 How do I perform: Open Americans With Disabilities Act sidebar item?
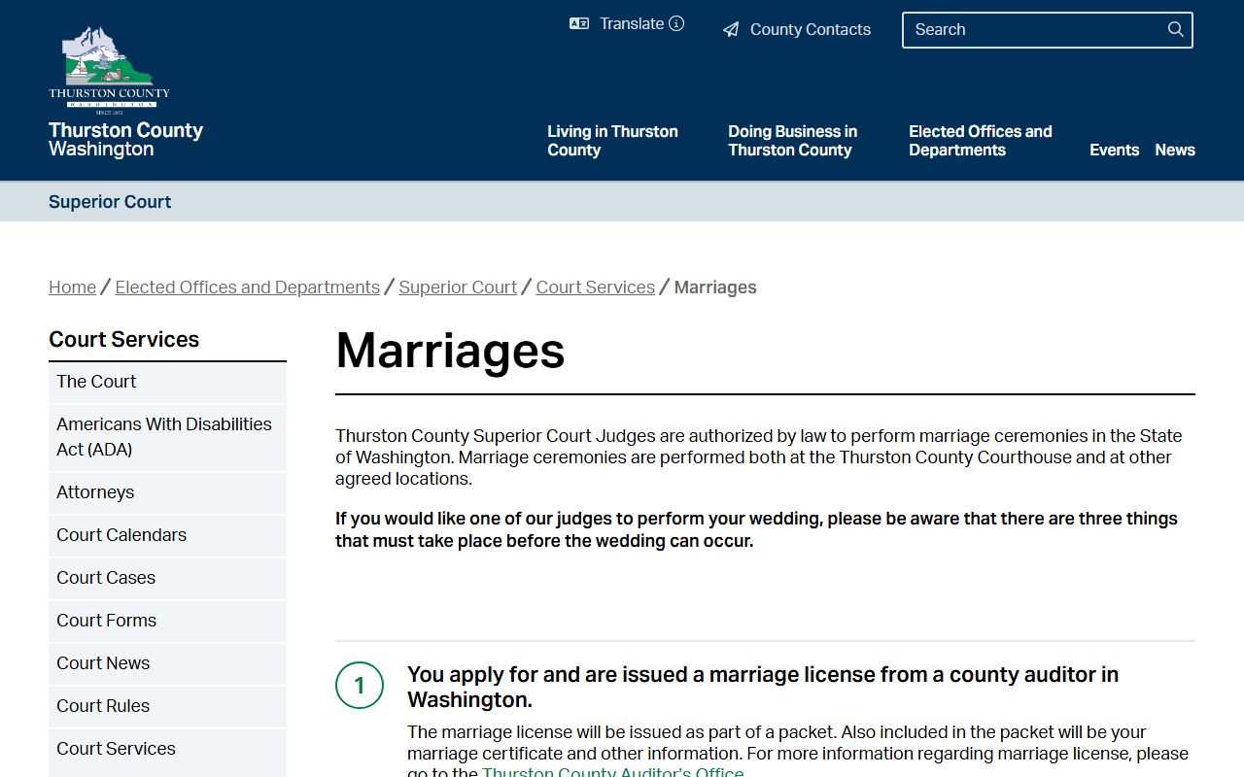coord(167,437)
